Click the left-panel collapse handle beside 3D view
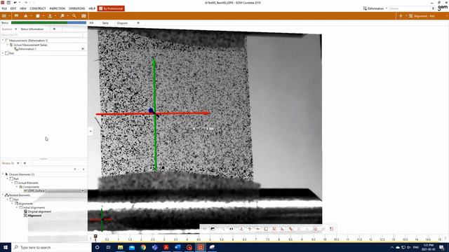 point(91,131)
